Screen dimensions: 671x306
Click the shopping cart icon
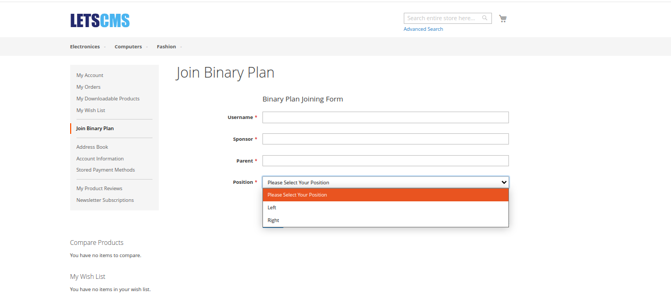pos(503,19)
